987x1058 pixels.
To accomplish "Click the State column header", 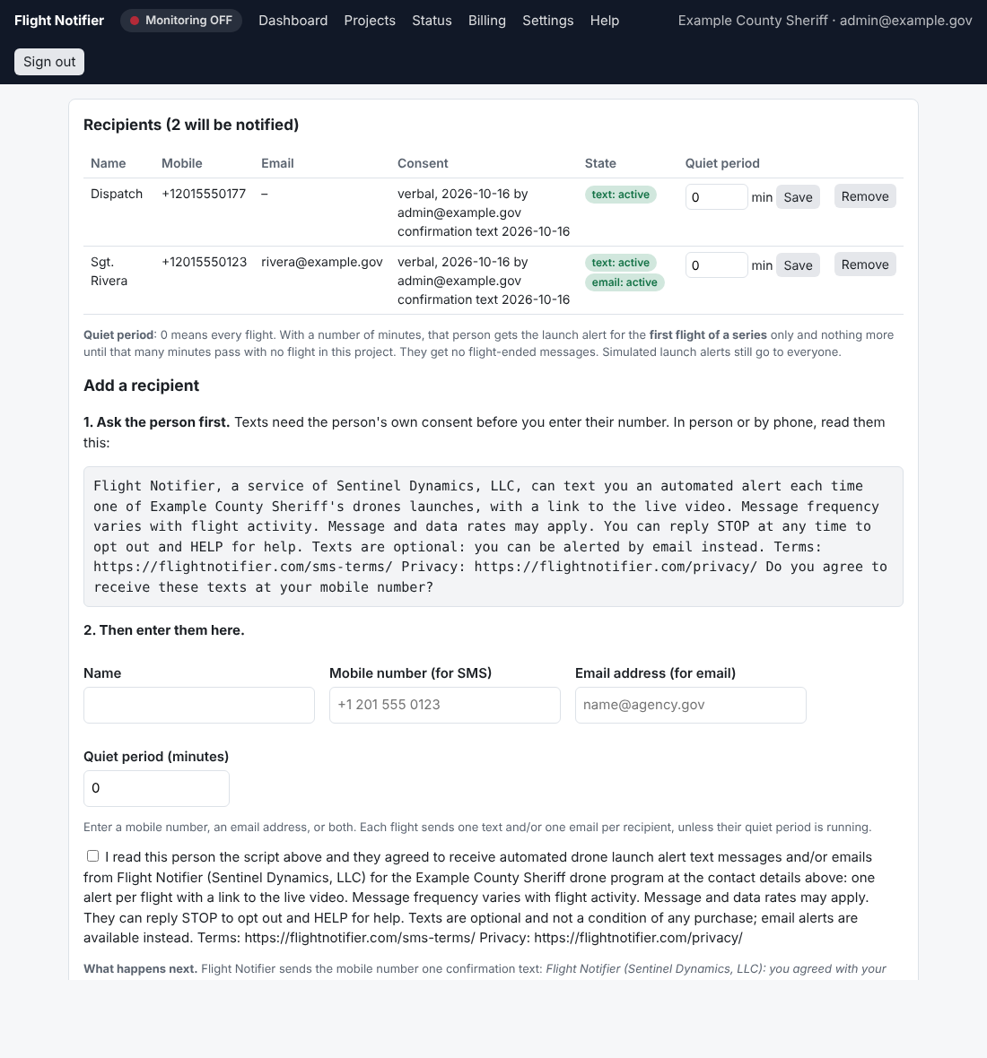I will pyautogui.click(x=600, y=163).
